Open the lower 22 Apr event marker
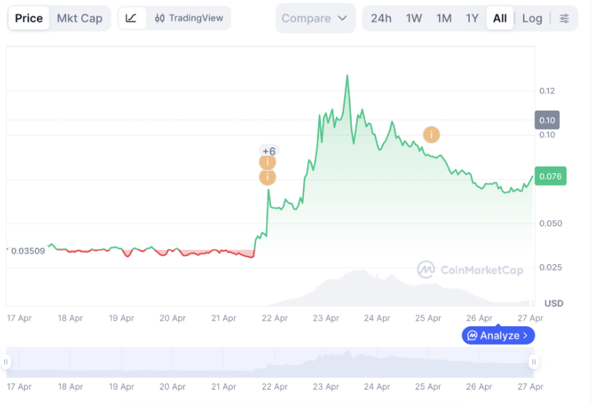The width and height of the screenshot is (592, 417). 268,177
